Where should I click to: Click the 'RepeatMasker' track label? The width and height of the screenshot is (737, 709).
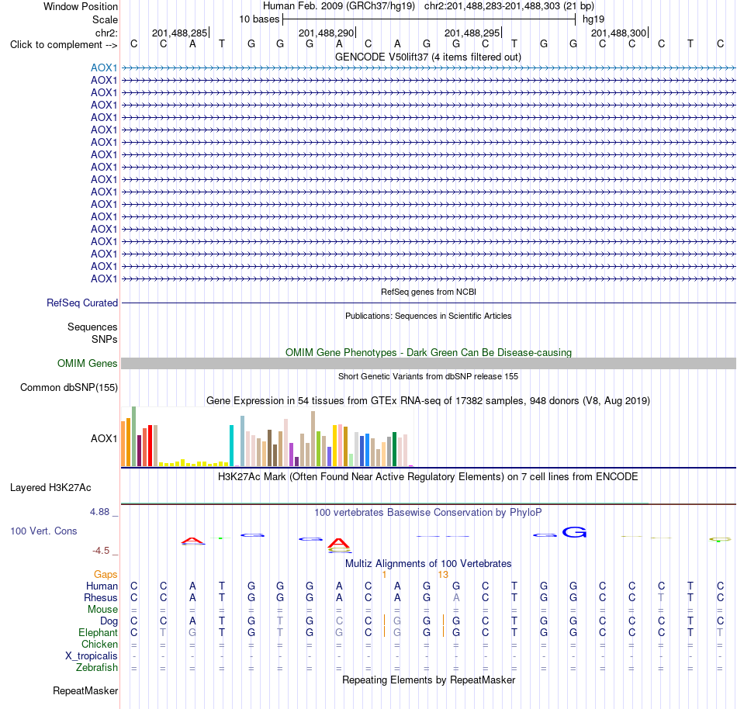coord(85,691)
